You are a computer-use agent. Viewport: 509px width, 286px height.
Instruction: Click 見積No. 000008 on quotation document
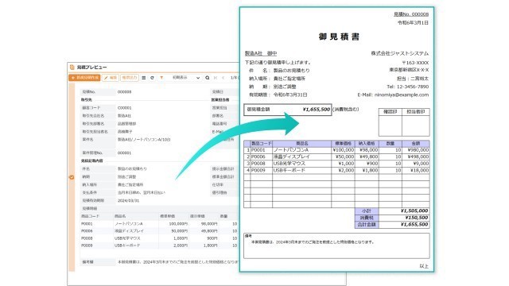(411, 14)
